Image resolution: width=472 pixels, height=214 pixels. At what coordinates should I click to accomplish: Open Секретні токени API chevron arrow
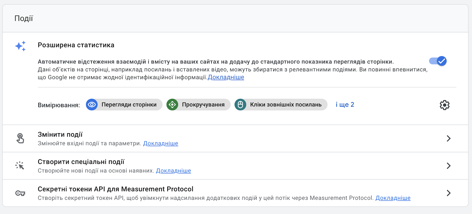[x=448, y=193]
